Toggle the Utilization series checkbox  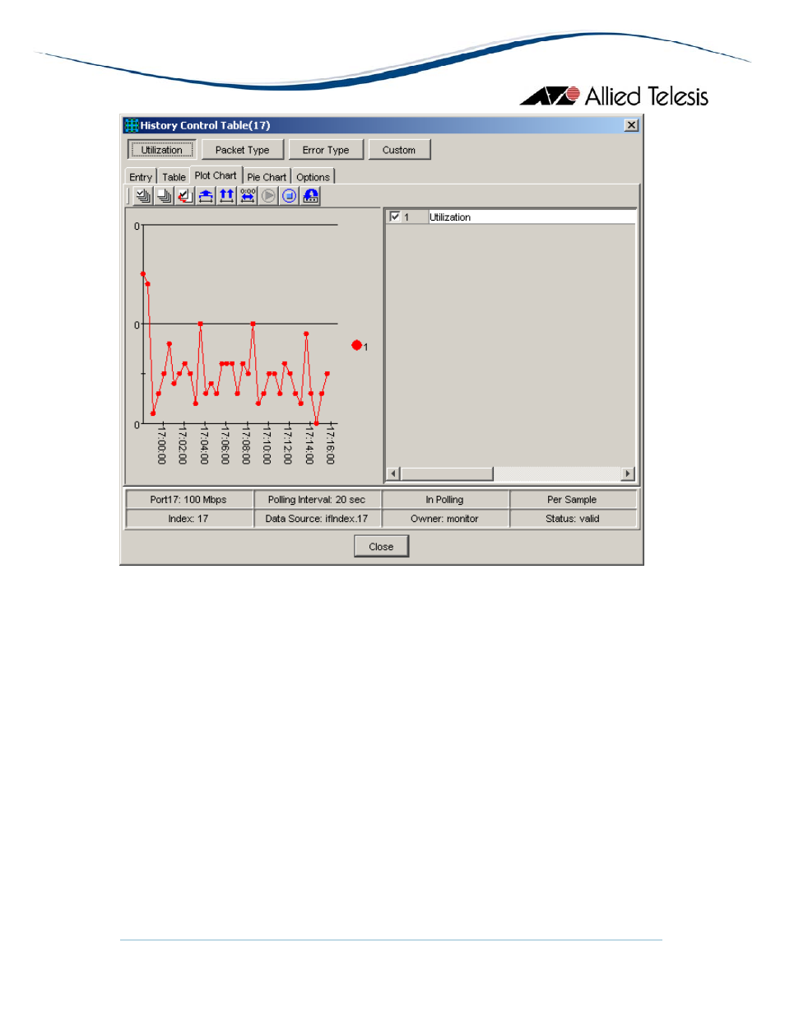(x=395, y=217)
